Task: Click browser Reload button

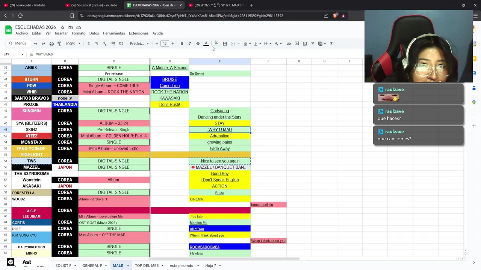Action: pyautogui.click(x=20, y=16)
